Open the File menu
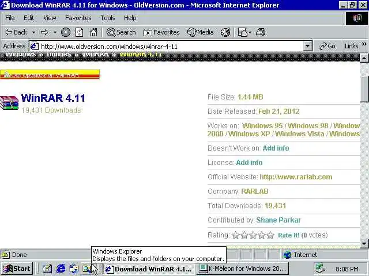The width and height of the screenshot is (369, 276). pos(10,18)
